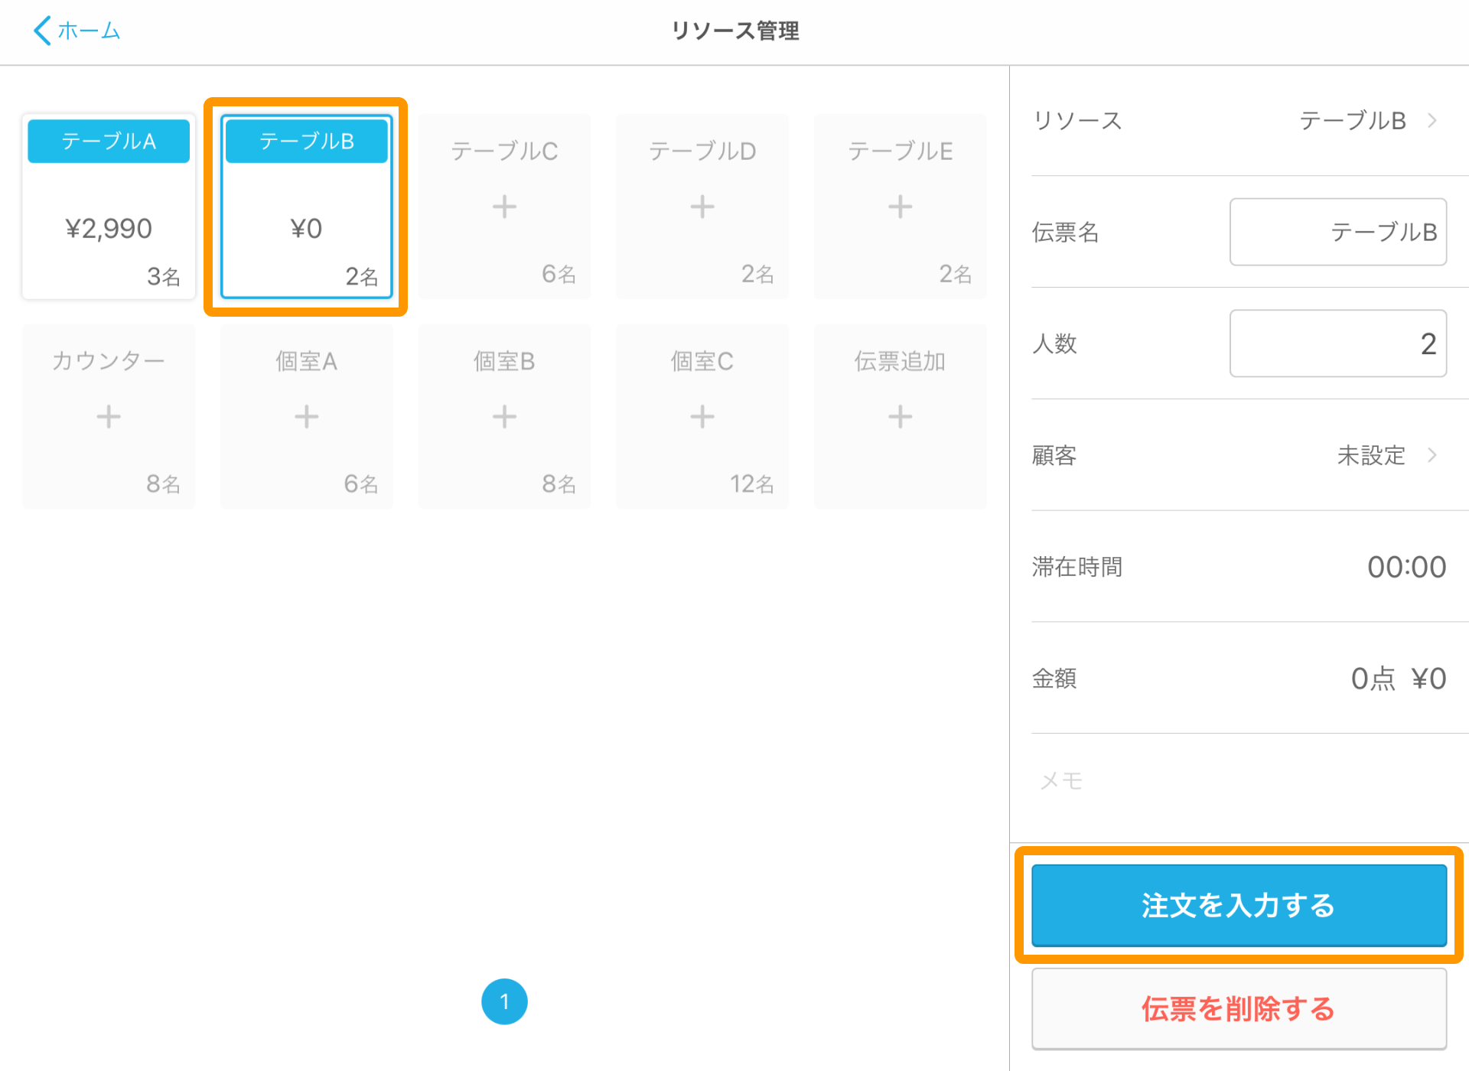
Task: Select page 1 indicator dot
Action: pyautogui.click(x=504, y=1001)
